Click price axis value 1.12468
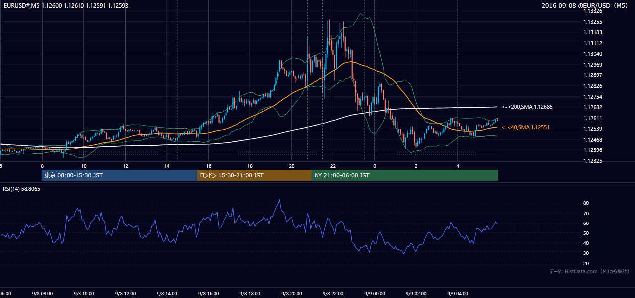Screen dimensions: 635x298 pos(593,140)
